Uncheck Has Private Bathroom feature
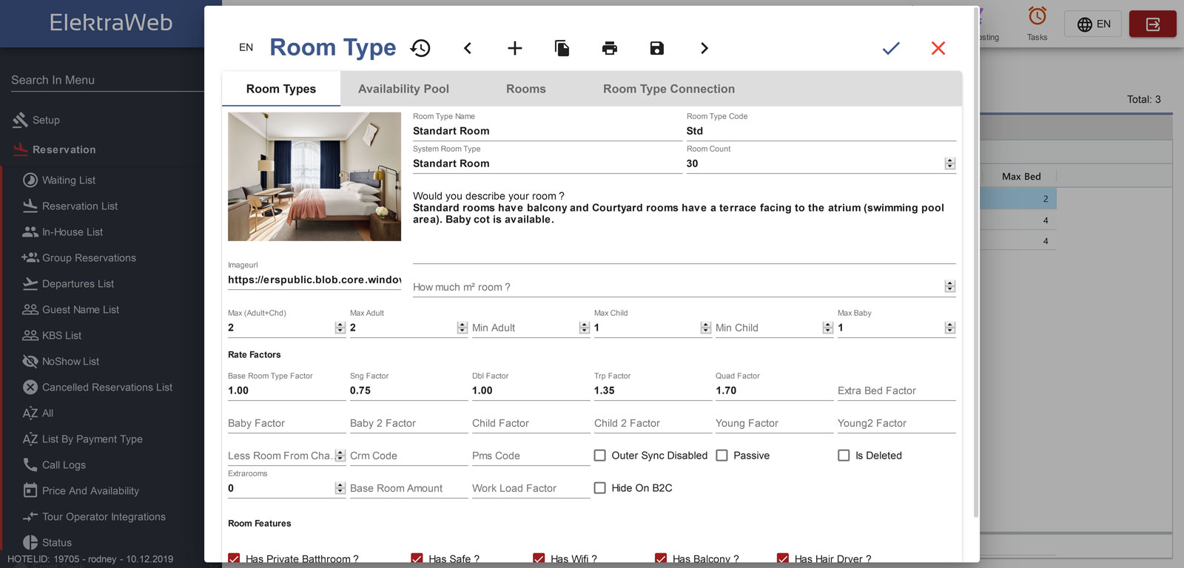The width and height of the screenshot is (1184, 568). [x=234, y=558]
